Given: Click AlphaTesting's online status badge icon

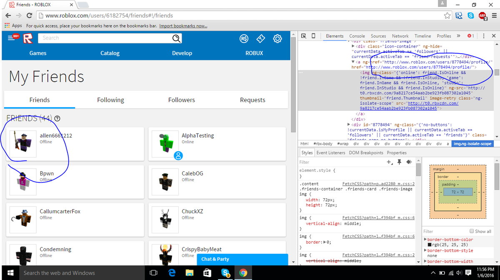Looking at the screenshot, I should [178, 156].
